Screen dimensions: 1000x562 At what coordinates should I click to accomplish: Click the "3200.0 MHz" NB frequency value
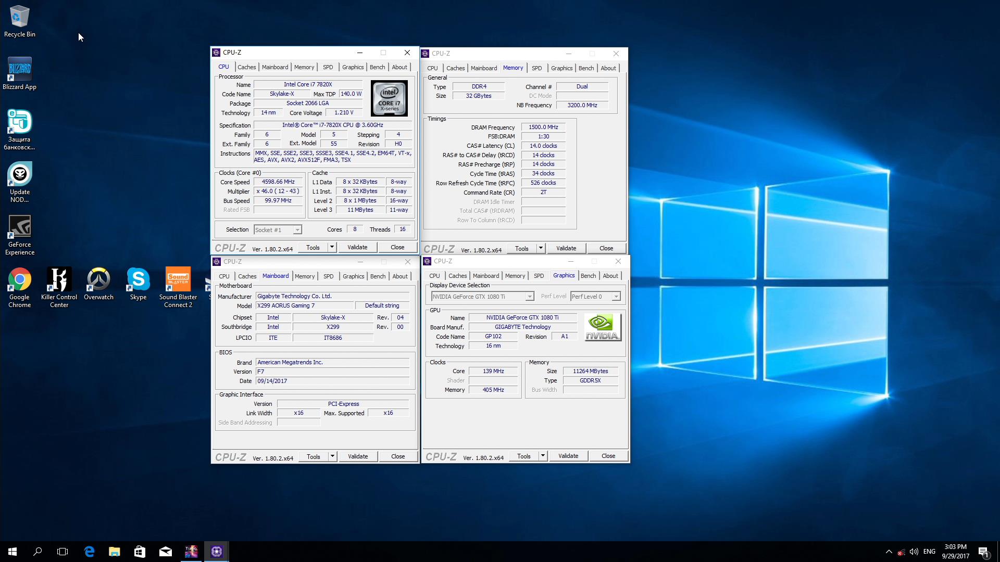tap(582, 106)
